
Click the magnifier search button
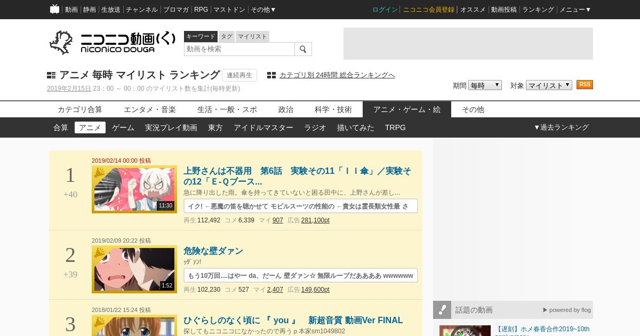click(x=303, y=49)
